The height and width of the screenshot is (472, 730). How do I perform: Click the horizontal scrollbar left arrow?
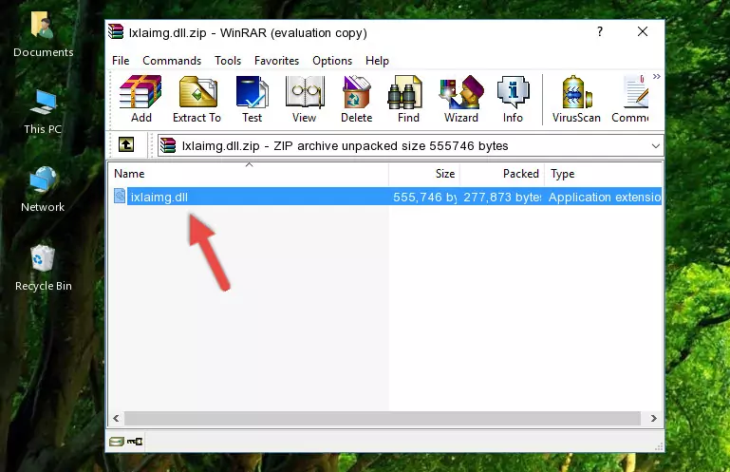[117, 419]
